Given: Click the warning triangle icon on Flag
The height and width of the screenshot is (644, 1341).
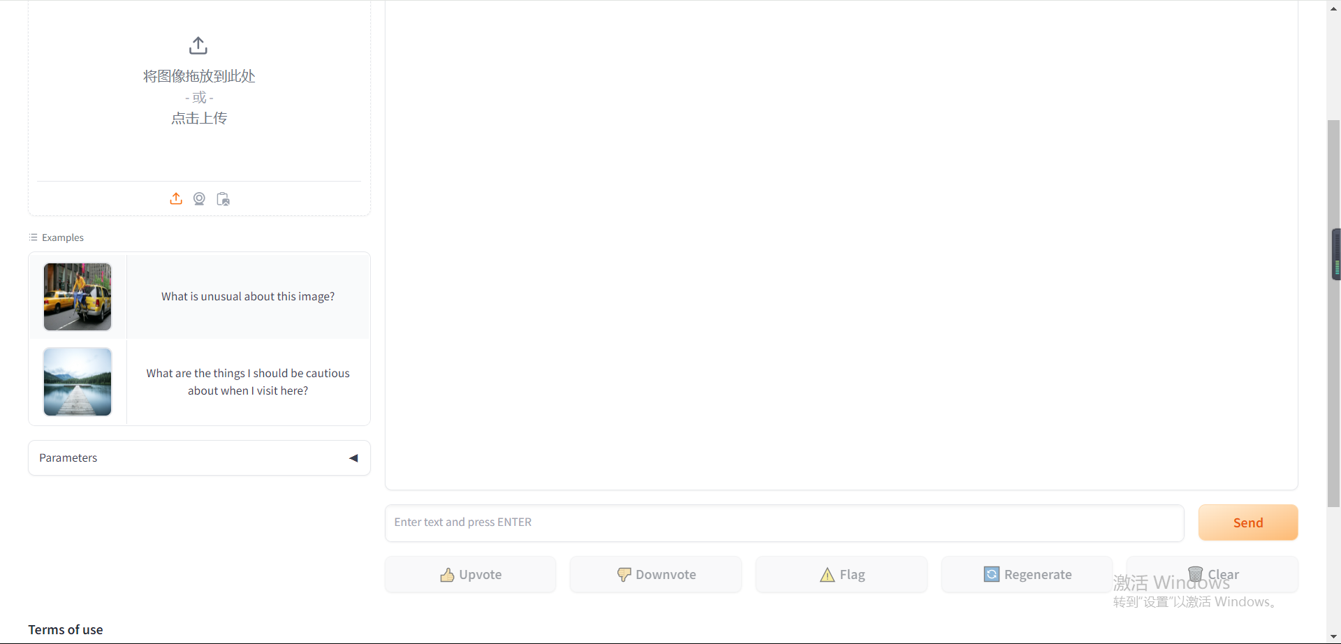Looking at the screenshot, I should (x=827, y=574).
